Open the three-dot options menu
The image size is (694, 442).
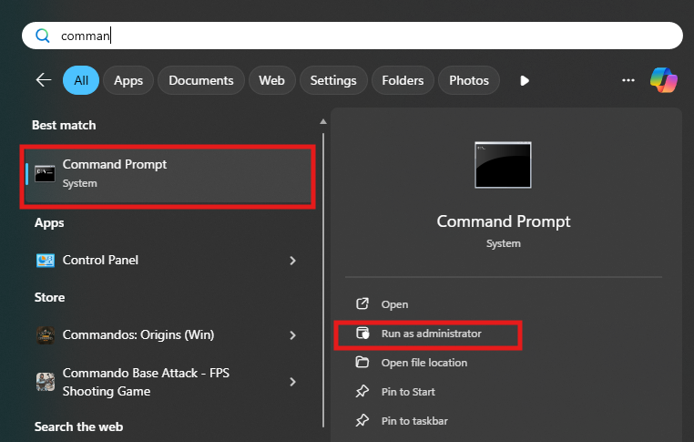coord(628,80)
